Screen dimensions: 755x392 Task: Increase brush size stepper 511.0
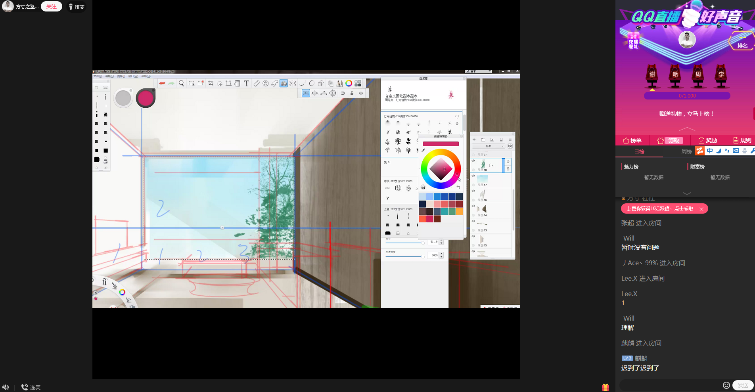(x=441, y=240)
